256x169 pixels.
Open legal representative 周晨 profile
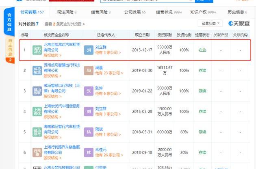(99, 67)
